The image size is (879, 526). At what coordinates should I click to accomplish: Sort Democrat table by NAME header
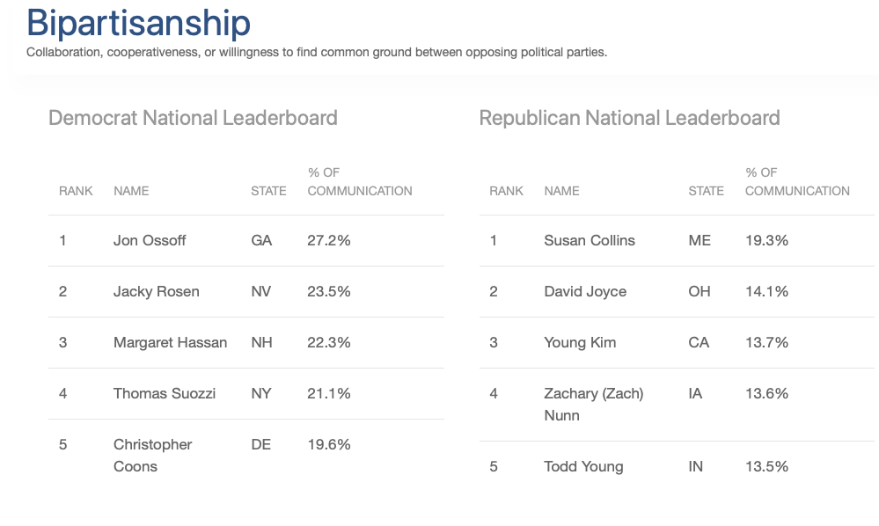[x=131, y=191]
